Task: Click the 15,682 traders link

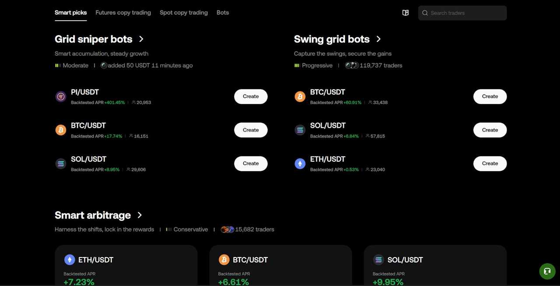Action: pyautogui.click(x=255, y=229)
